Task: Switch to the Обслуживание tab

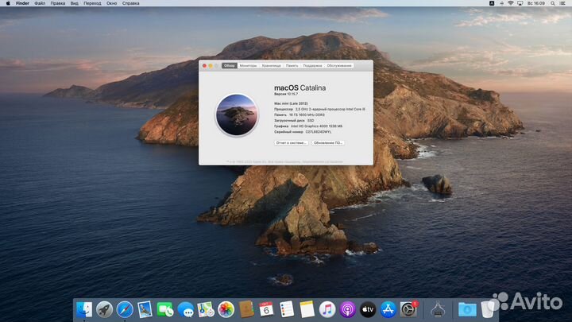Action: point(339,66)
